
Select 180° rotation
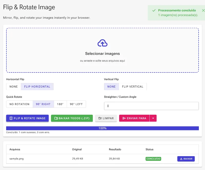pos(60,104)
